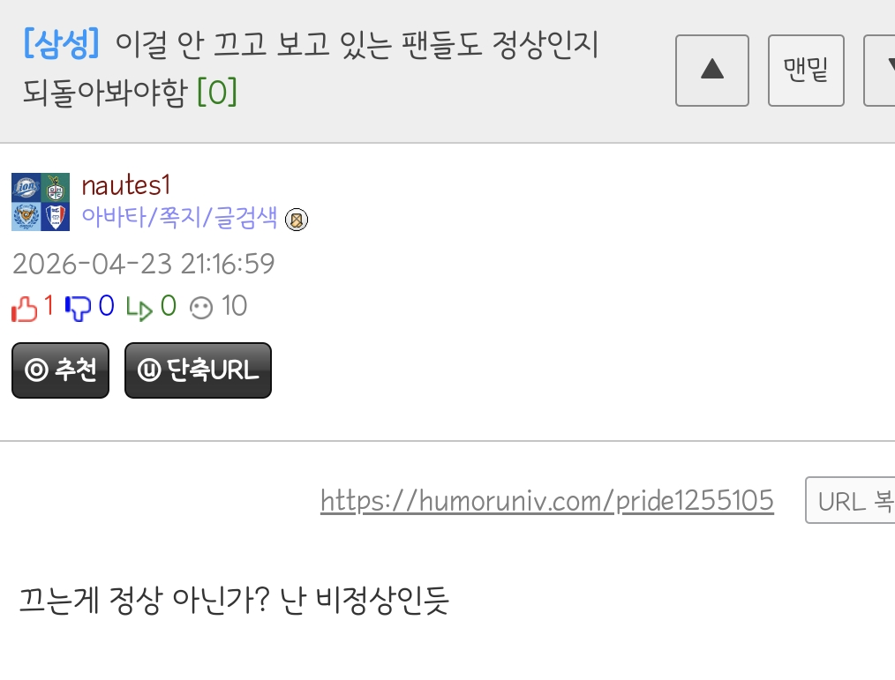This screenshot has width=895, height=680.
Task: Click the 단축URL short link button
Action: pyautogui.click(x=198, y=370)
